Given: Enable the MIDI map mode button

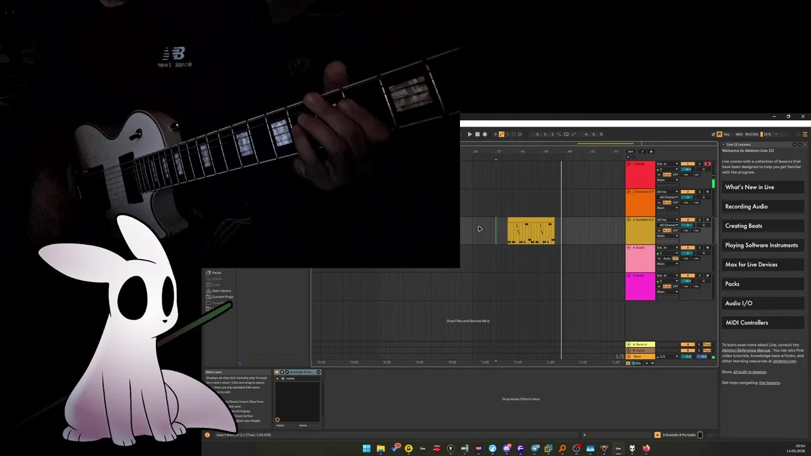Looking at the screenshot, I should pyautogui.click(x=739, y=134).
